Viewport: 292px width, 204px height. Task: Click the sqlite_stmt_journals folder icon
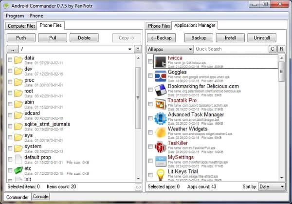[18, 126]
